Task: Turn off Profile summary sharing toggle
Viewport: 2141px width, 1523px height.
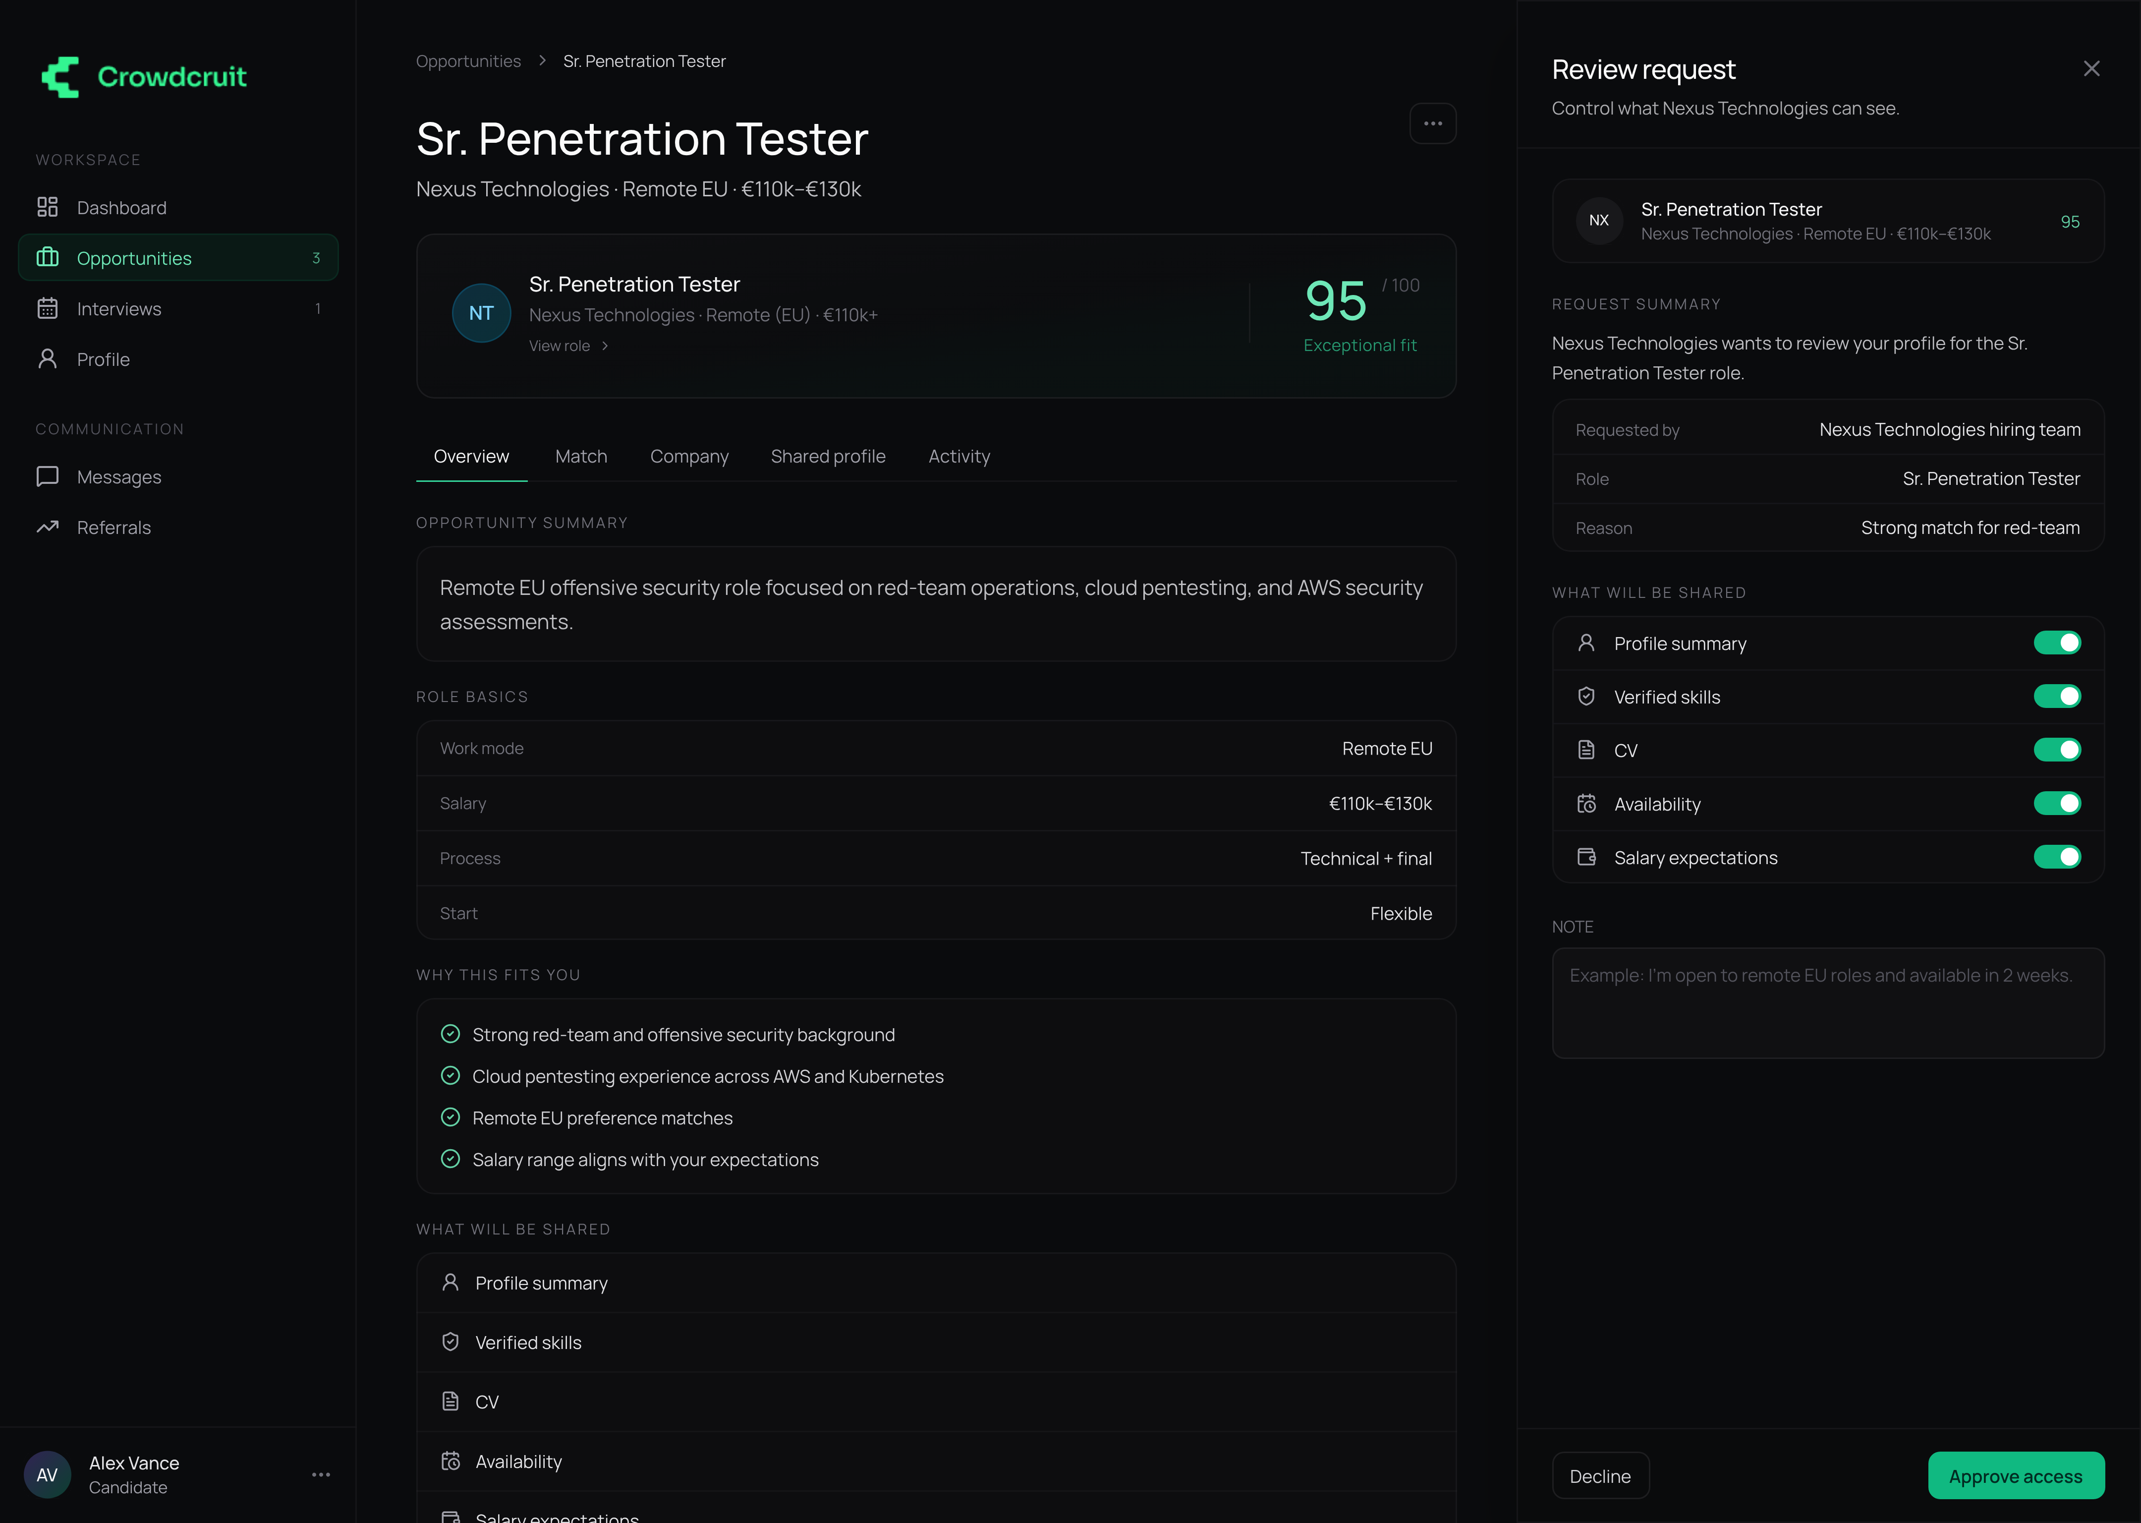Action: click(2057, 643)
